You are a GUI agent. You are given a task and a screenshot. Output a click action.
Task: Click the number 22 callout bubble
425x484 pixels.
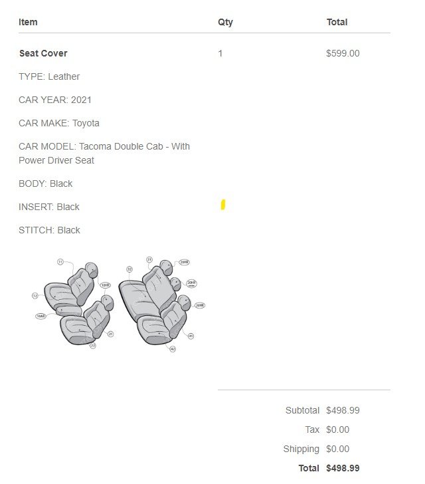pyautogui.click(x=93, y=346)
